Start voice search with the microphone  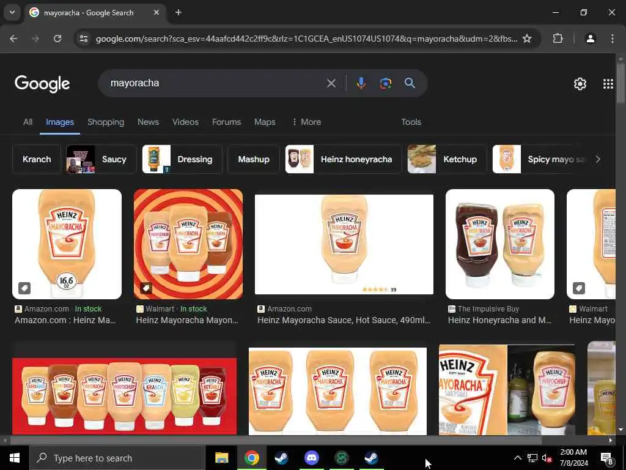pos(361,83)
